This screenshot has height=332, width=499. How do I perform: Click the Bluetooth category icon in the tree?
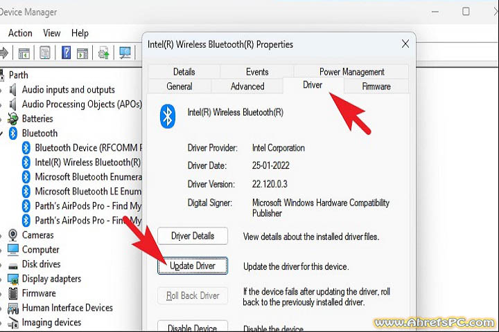click(x=12, y=133)
